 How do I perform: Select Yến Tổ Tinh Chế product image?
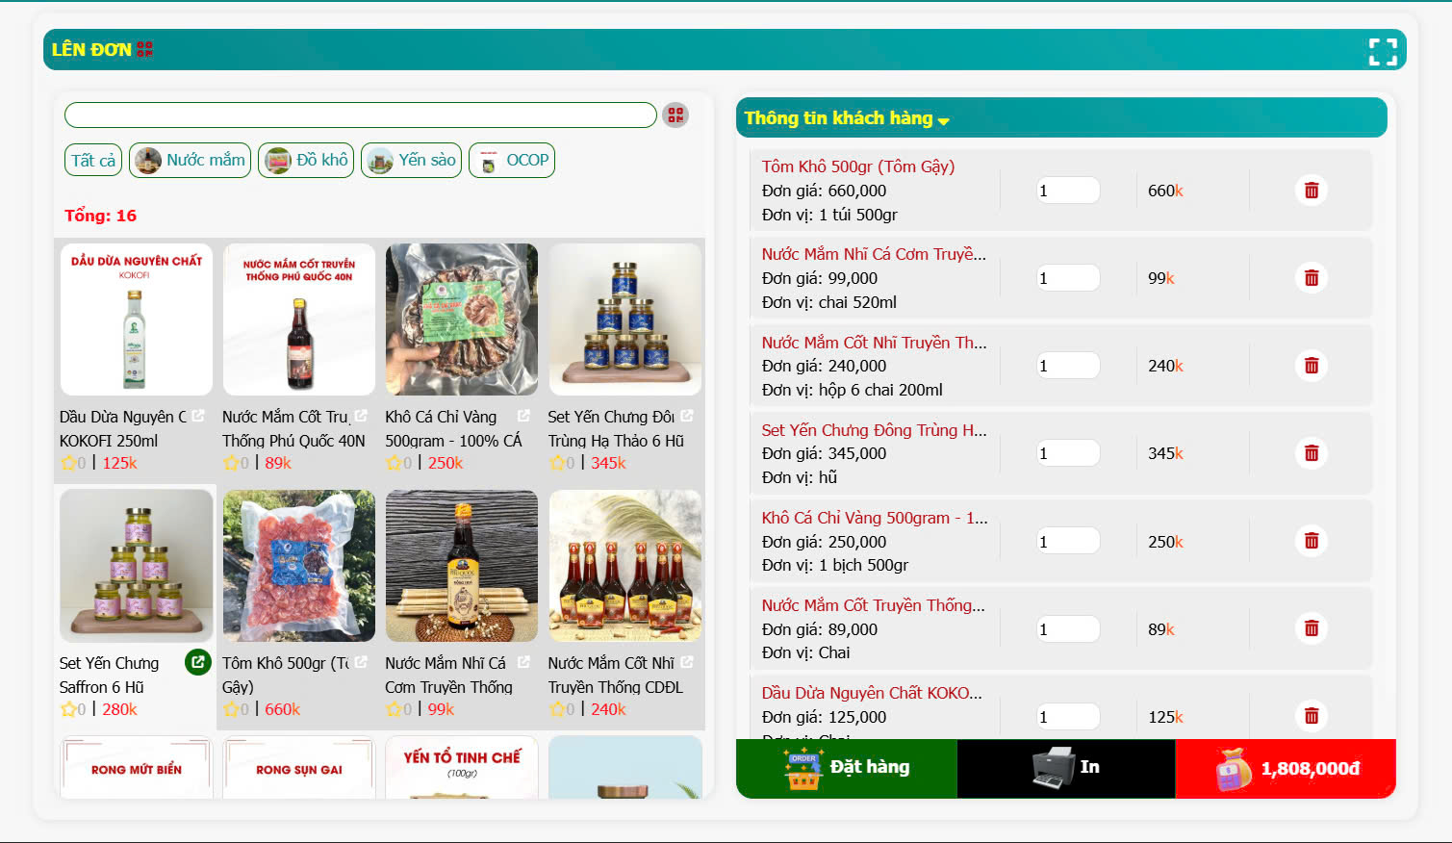pyautogui.click(x=462, y=768)
